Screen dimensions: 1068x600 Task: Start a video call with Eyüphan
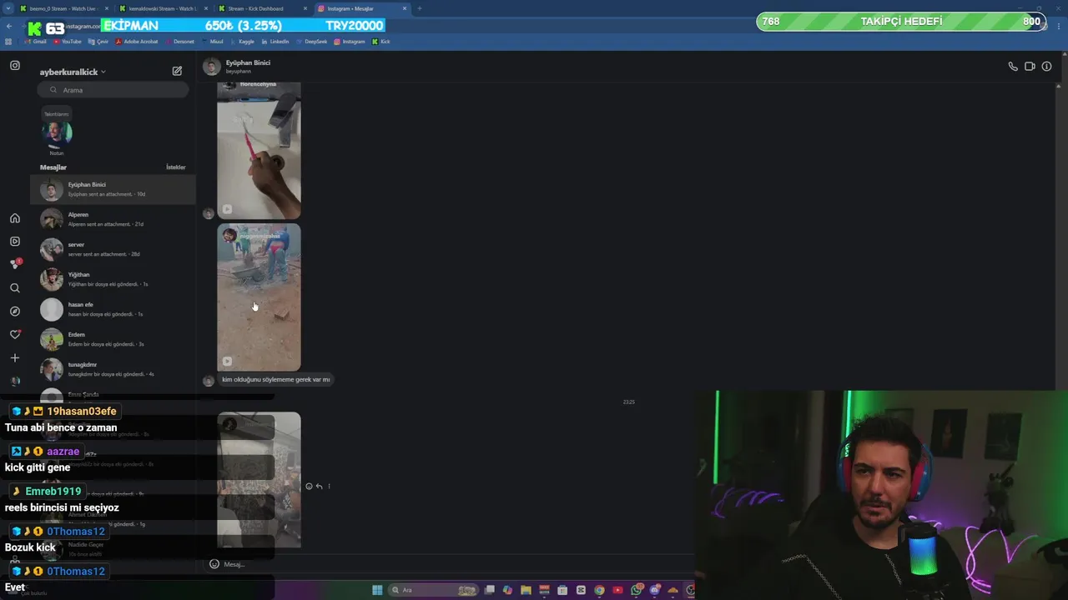point(1030,67)
